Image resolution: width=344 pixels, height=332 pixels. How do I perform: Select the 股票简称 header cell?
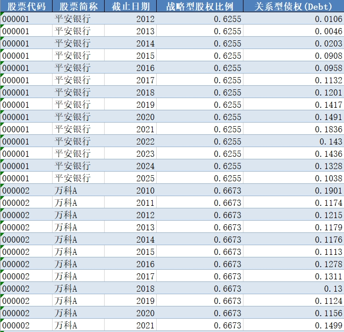78,7
